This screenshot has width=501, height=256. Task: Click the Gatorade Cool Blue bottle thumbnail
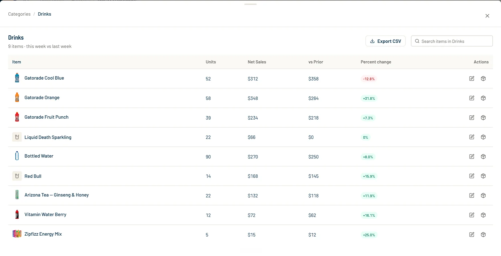pos(17,78)
